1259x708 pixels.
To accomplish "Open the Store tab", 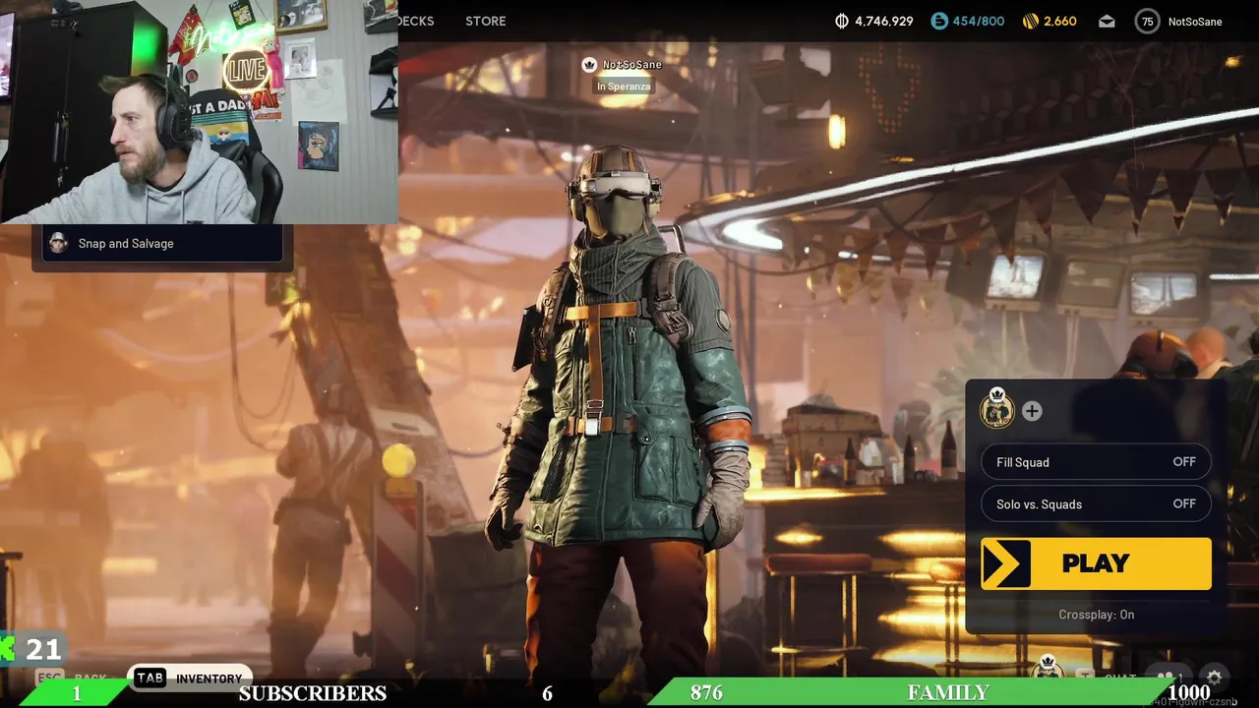I will 485,21.
